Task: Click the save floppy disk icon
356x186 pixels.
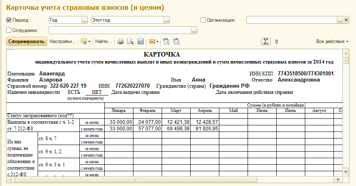Action: [140, 41]
